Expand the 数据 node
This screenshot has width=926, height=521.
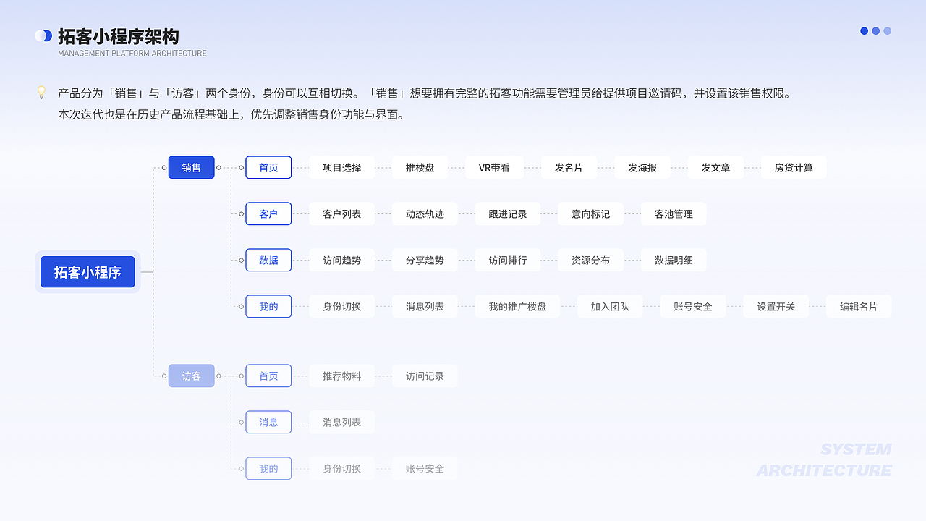pos(268,260)
